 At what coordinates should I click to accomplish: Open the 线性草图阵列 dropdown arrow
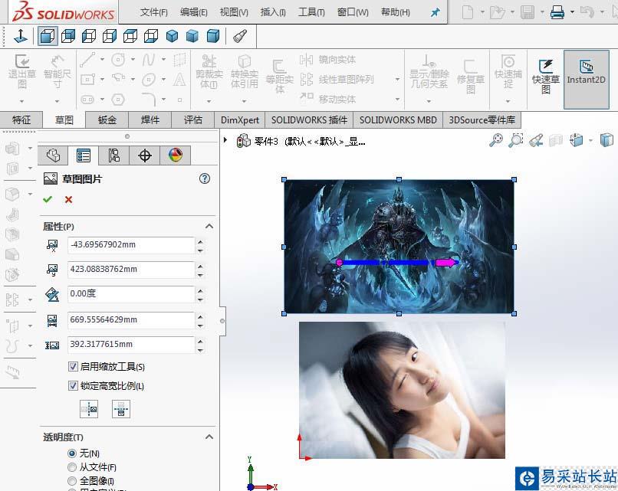click(397, 80)
